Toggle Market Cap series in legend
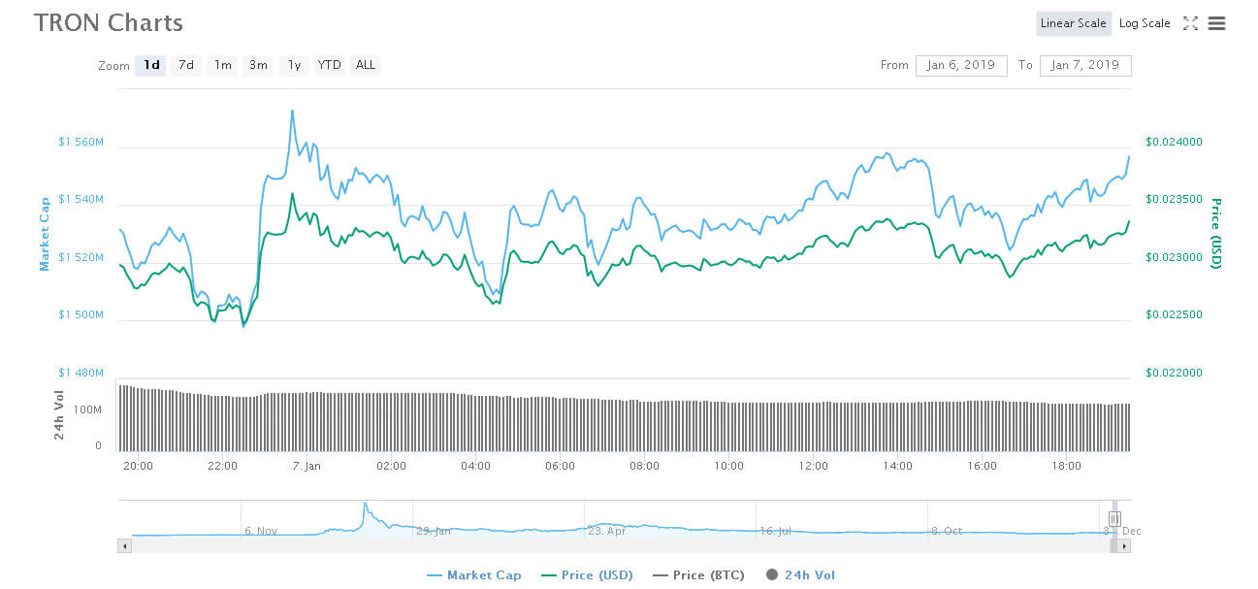 point(474,574)
